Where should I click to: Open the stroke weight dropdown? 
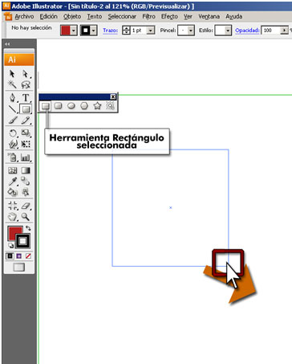(151, 31)
